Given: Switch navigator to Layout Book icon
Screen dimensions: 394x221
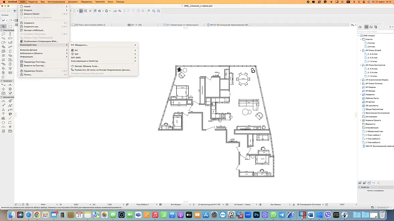Looking at the screenshot, I should pos(371,27).
